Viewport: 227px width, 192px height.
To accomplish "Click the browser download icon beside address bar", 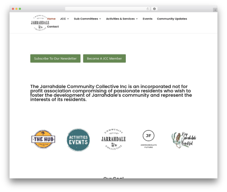I will (x=154, y=9).
